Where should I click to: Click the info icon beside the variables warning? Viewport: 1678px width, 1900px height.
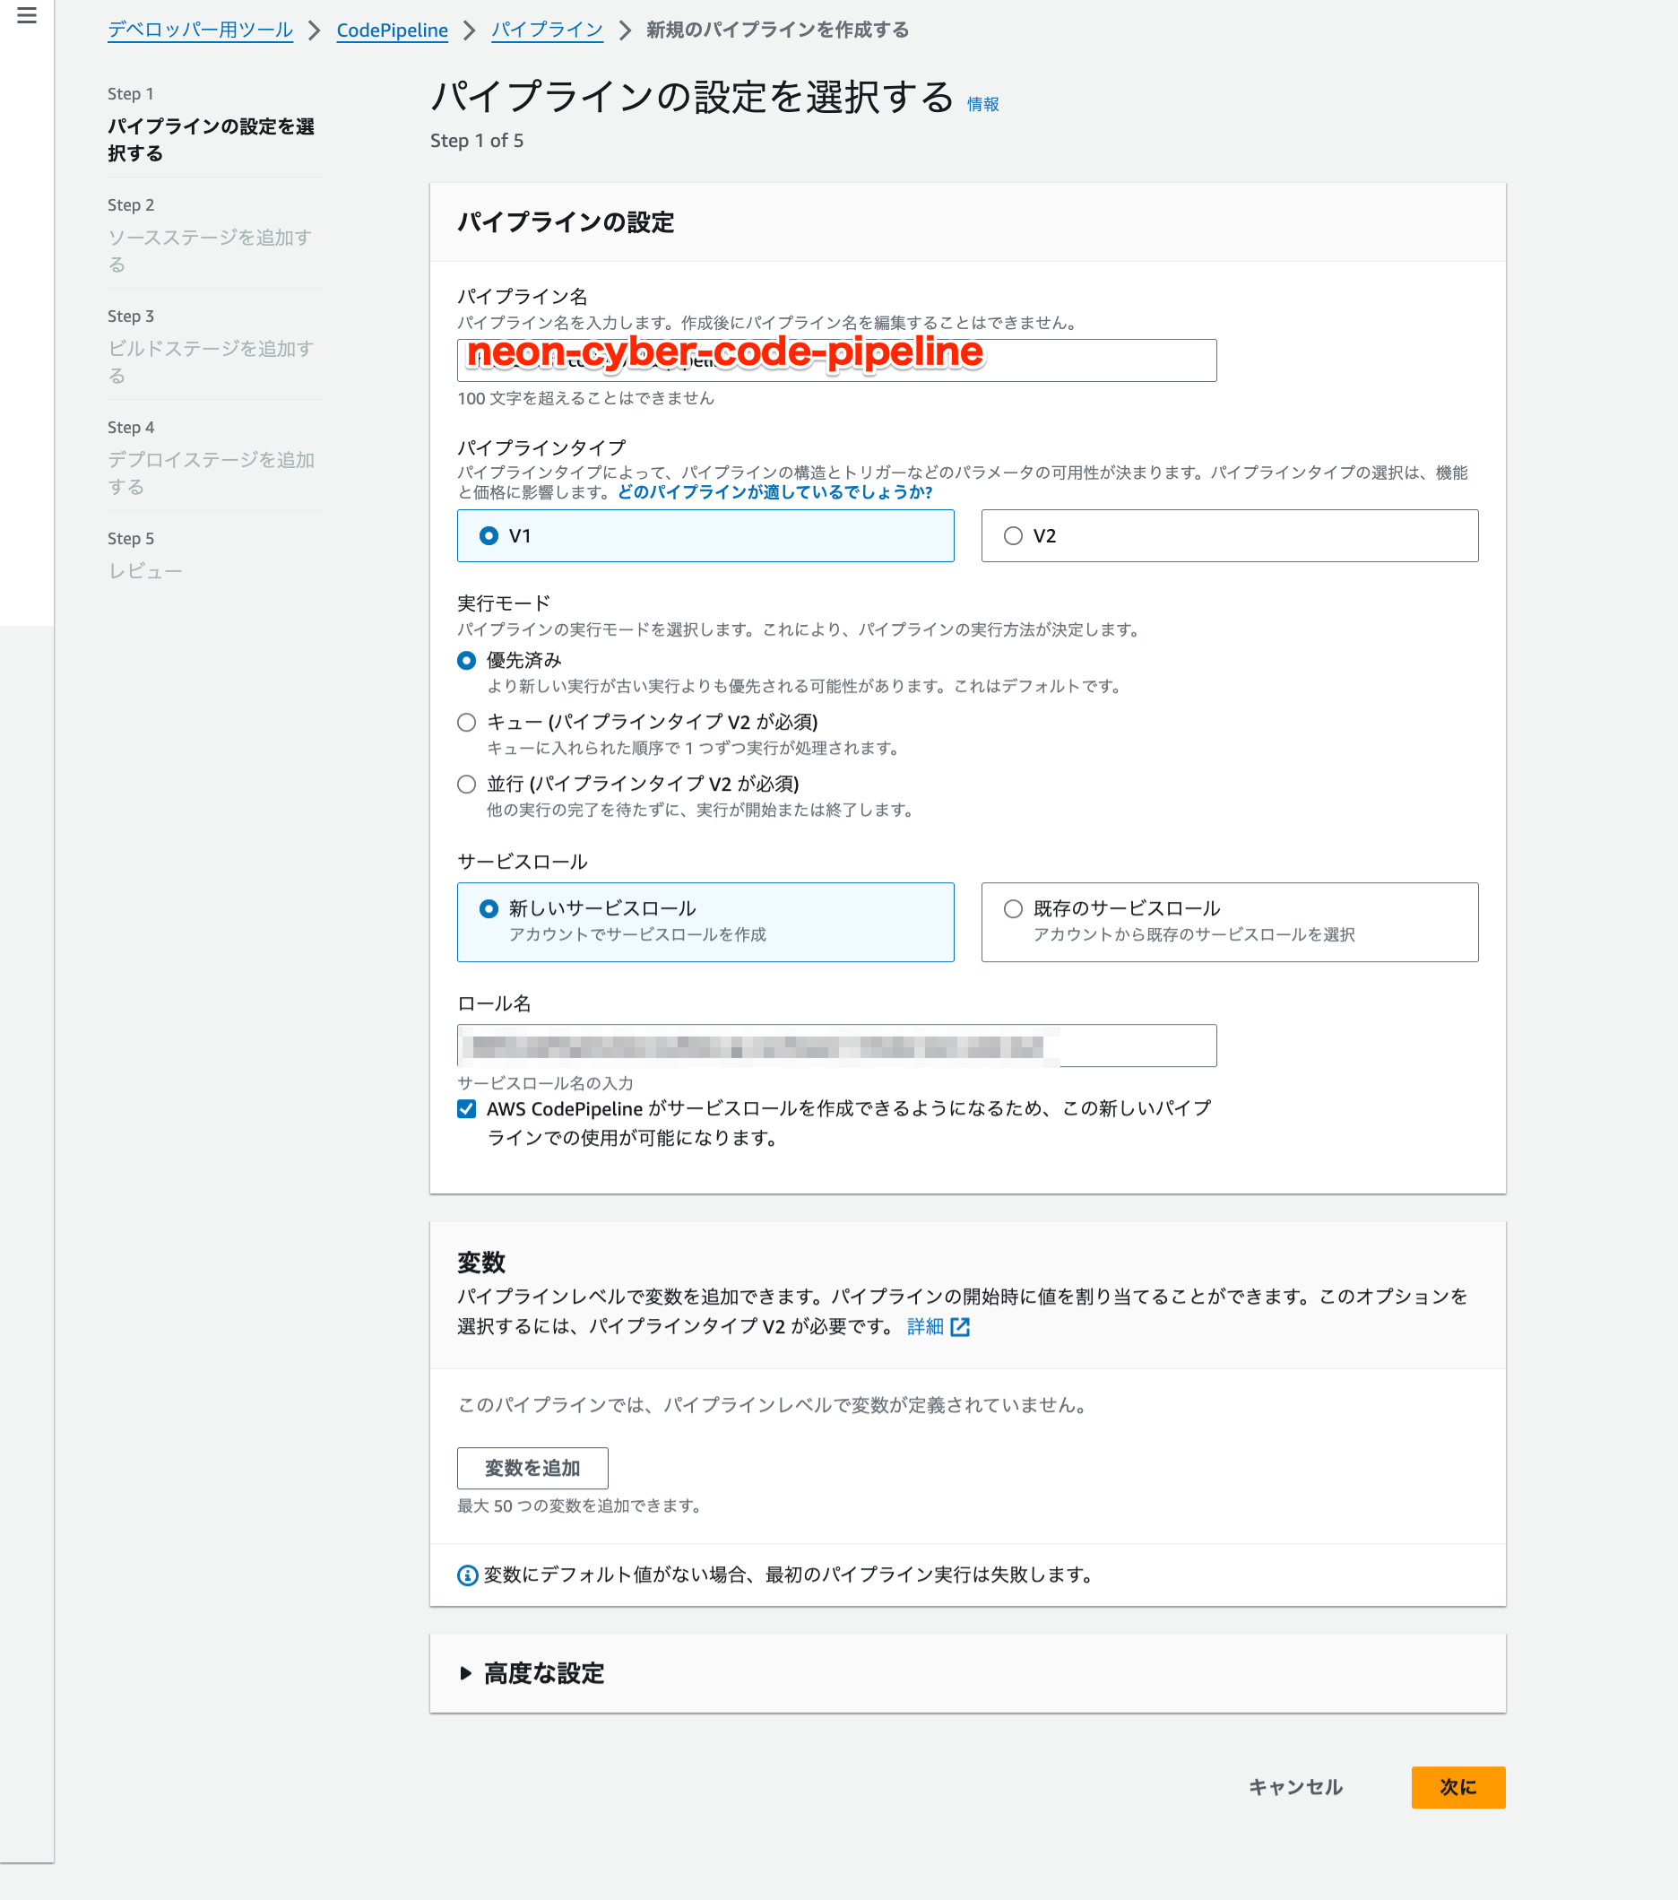[466, 1575]
